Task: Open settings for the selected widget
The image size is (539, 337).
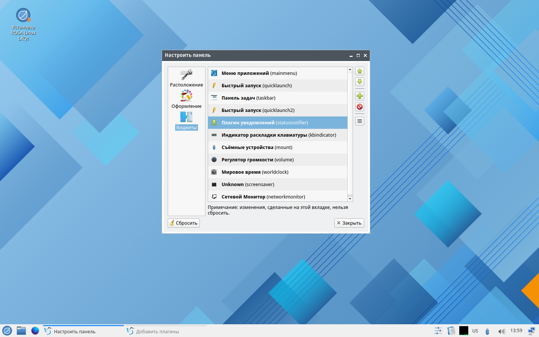Action: (x=360, y=121)
